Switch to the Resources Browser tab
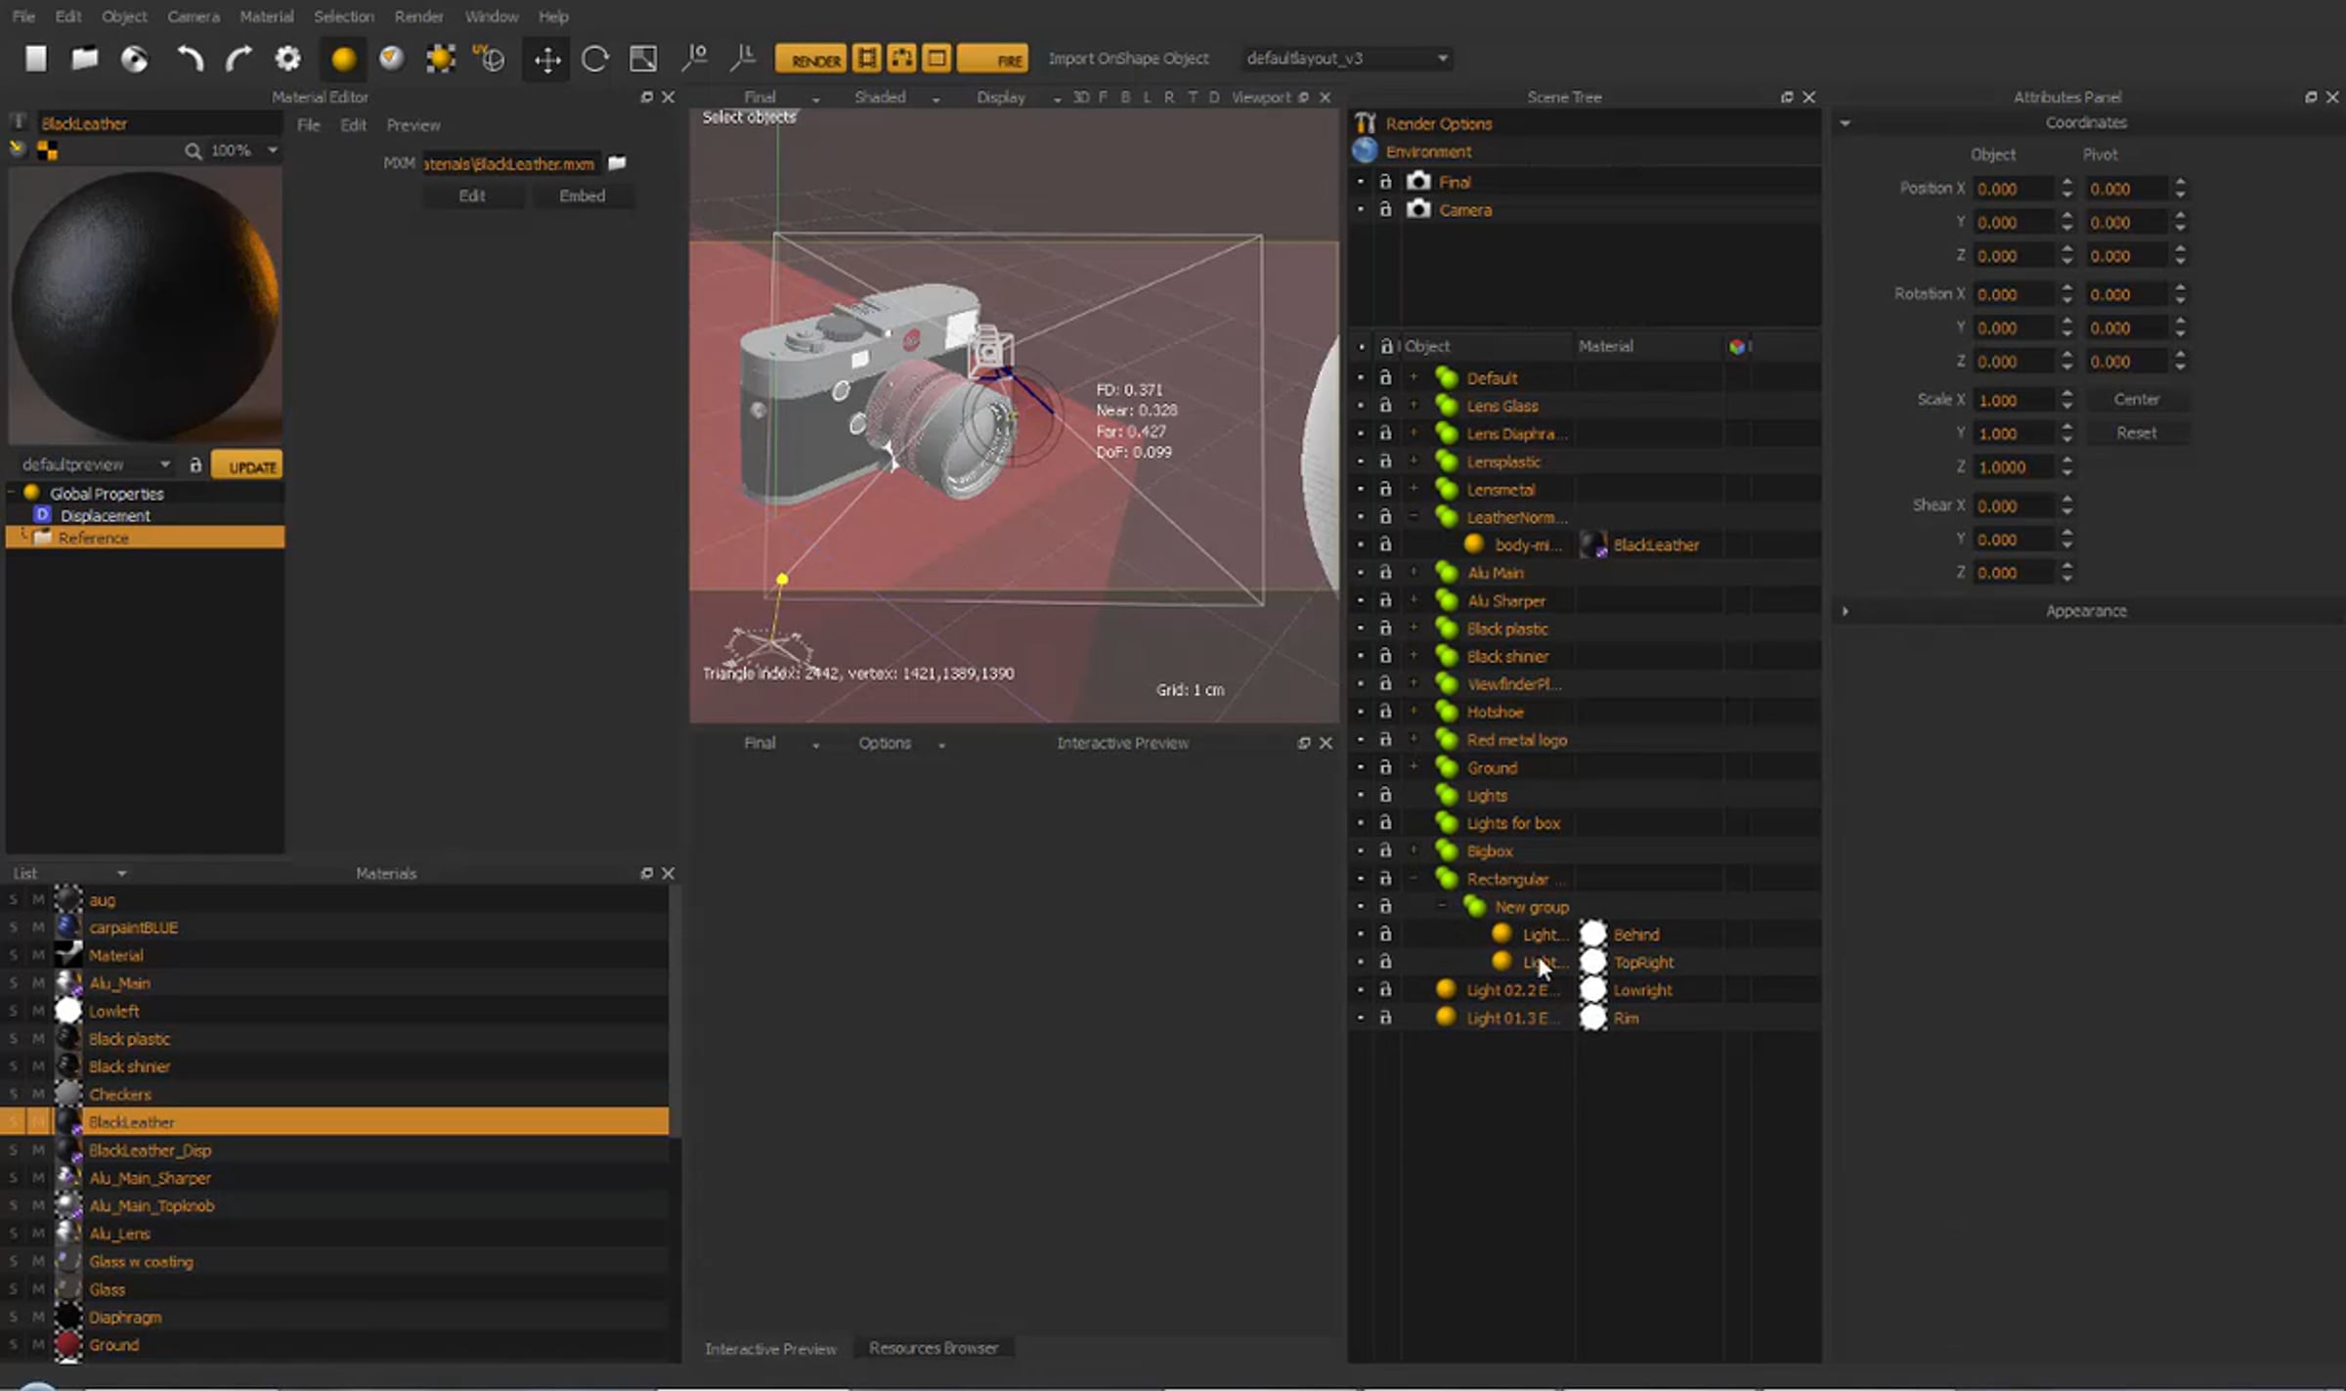 tap(933, 1348)
